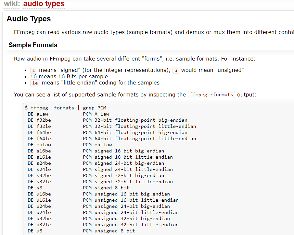Click 'PCM unsigned 24-bit little-endian' description
The image size is (294, 235).
131,212
